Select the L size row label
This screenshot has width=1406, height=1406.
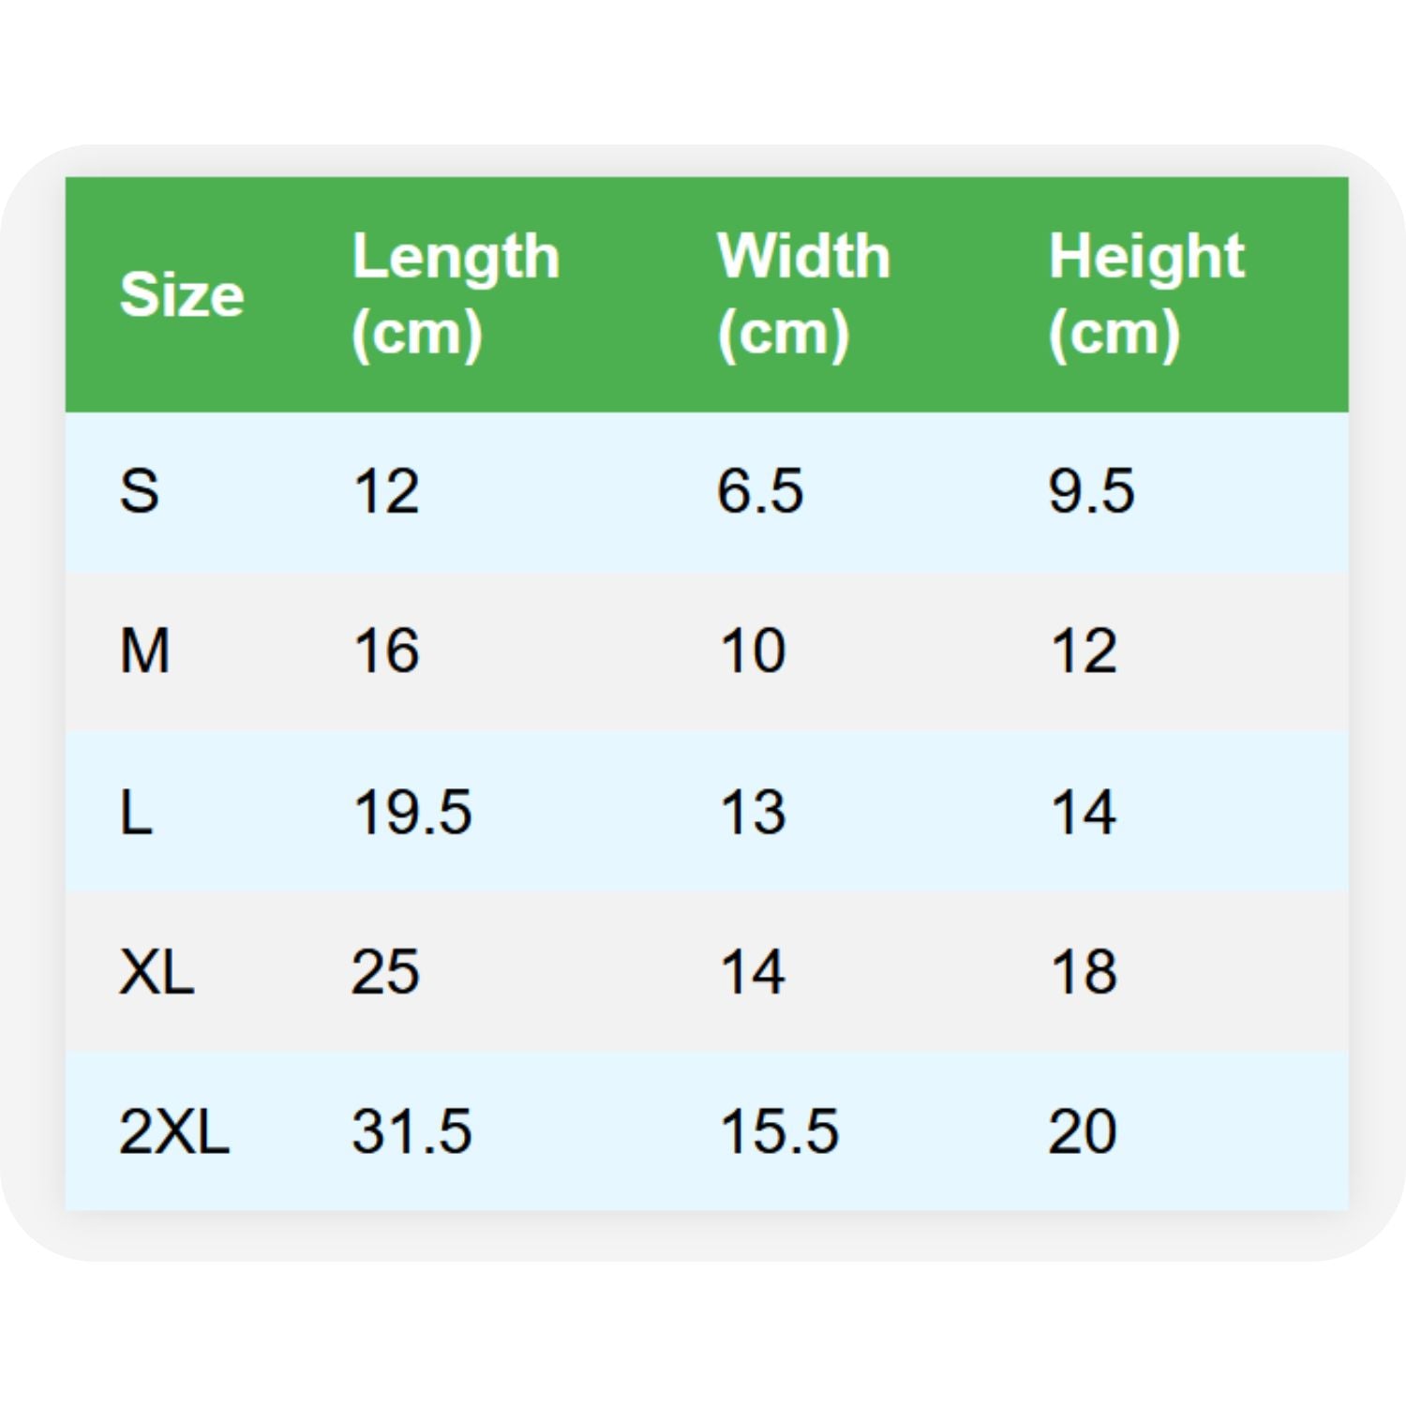[136, 812]
